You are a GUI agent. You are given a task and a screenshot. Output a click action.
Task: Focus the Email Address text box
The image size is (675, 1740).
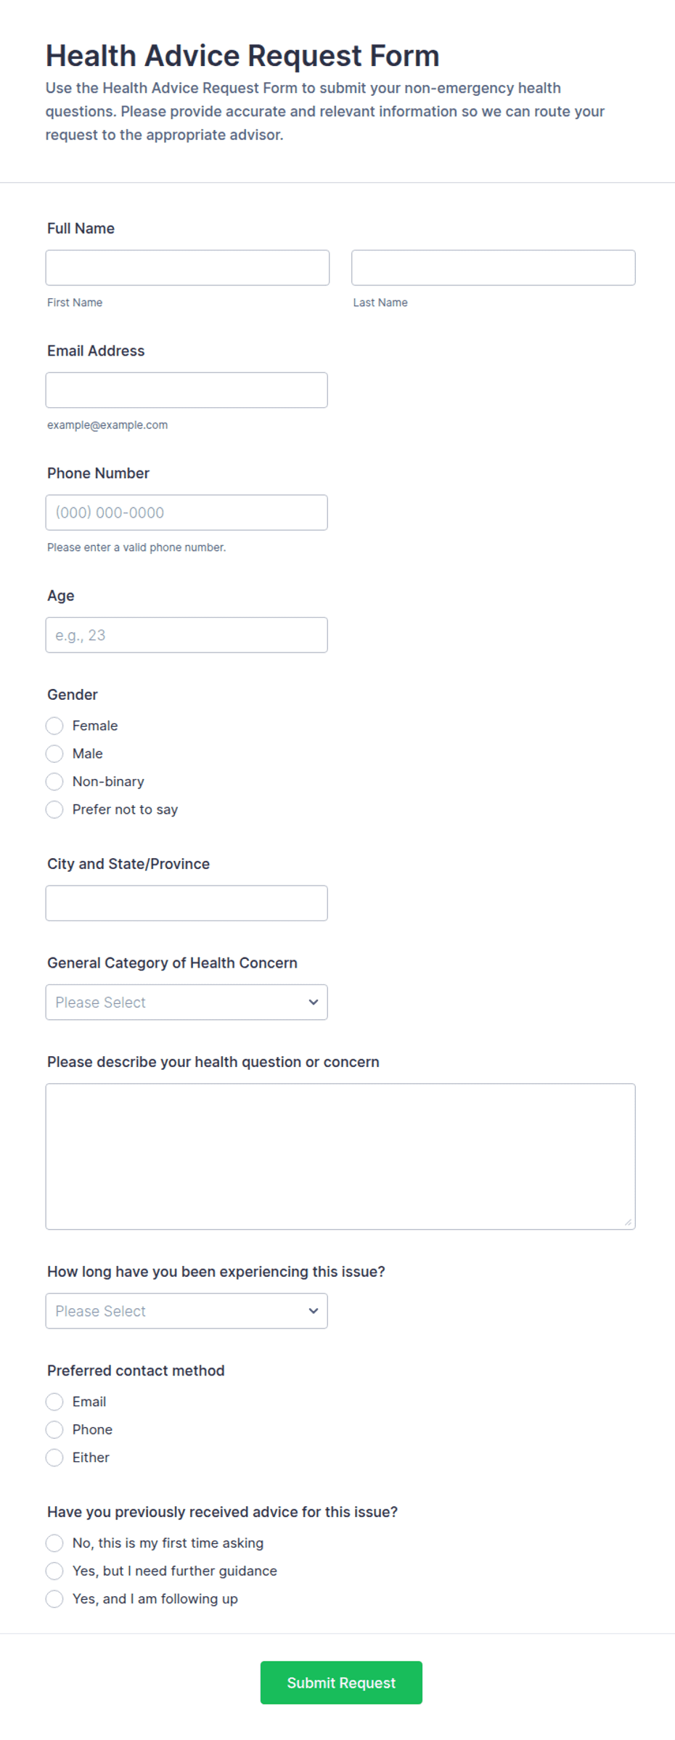(x=187, y=391)
